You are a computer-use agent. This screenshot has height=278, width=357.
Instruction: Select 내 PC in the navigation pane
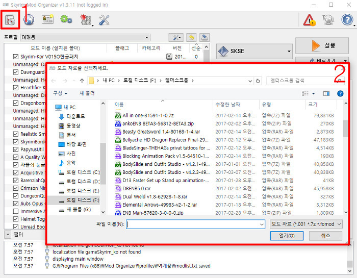pyautogui.click(x=65, y=107)
